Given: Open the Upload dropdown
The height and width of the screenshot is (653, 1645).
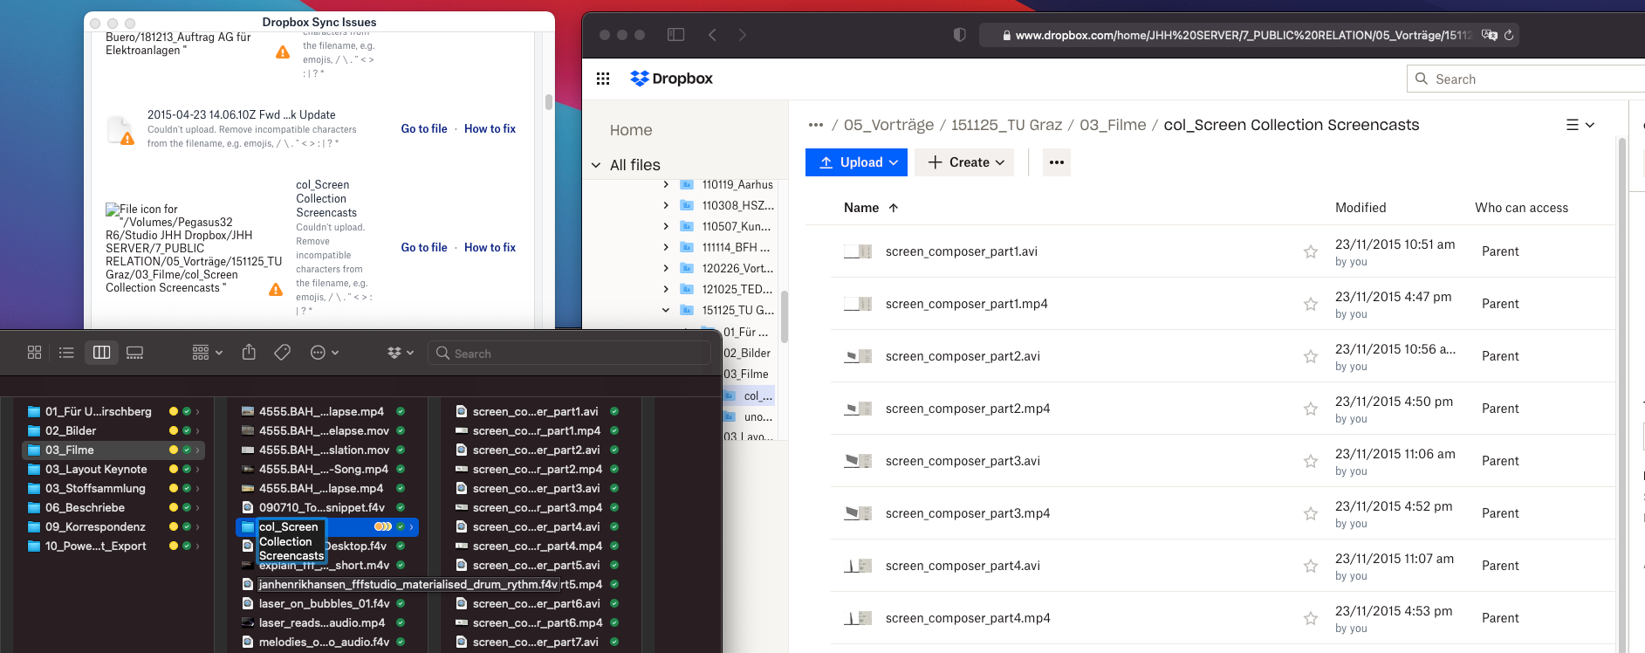Looking at the screenshot, I should coord(856,162).
